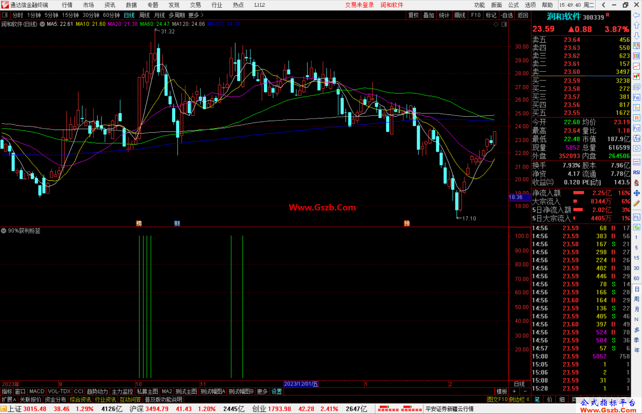Open the quote list grid icon in sidebar
This screenshot has width=642, height=414.
[x=636, y=56]
